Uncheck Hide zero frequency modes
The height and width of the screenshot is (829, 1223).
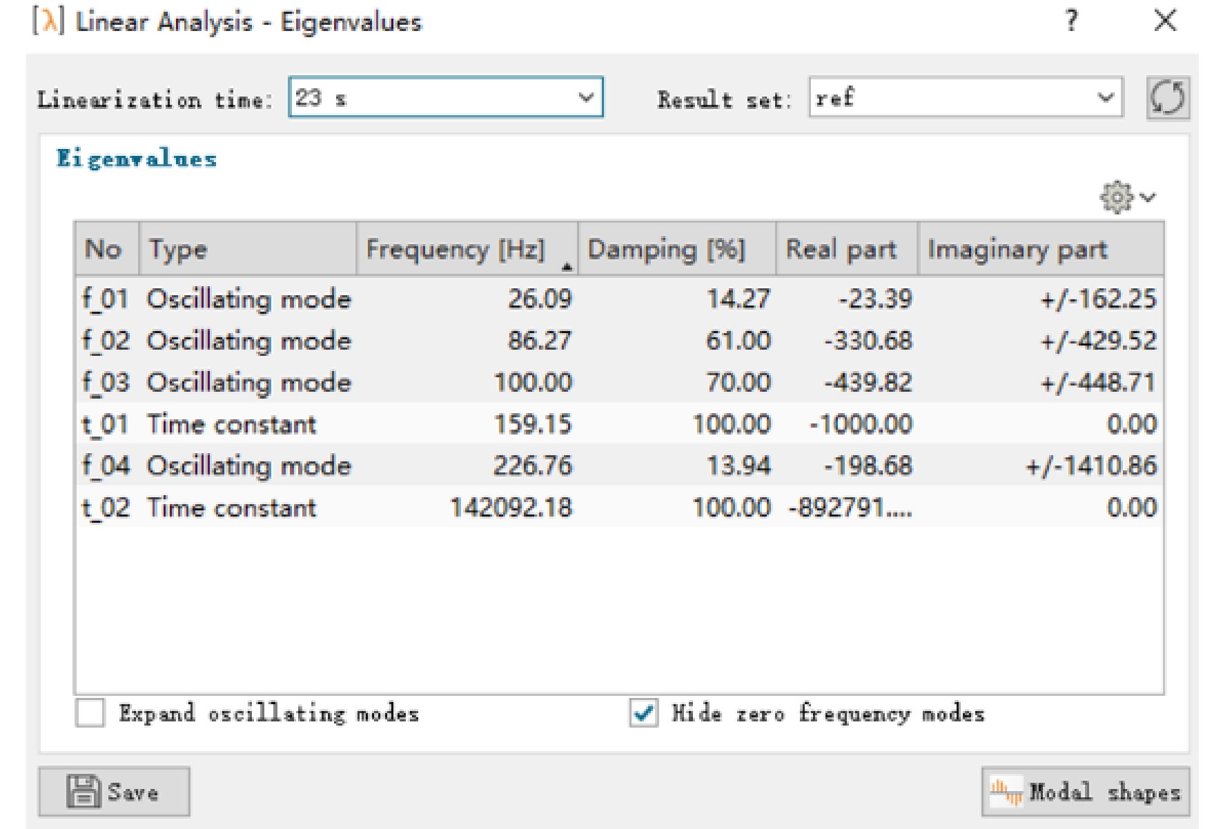(643, 712)
